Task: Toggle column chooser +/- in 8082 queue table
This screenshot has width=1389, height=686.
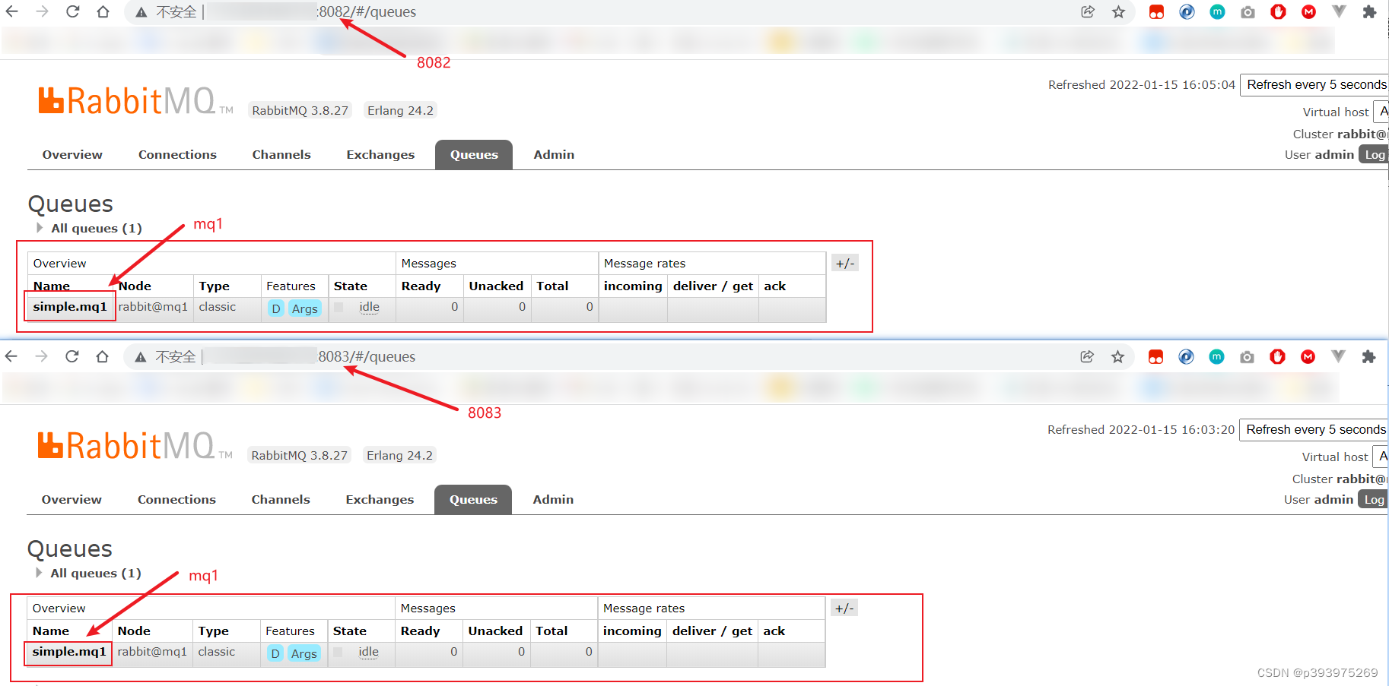Action: 845,264
